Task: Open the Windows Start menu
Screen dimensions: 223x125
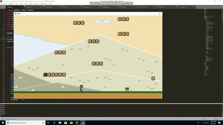Action: click(3, 123)
